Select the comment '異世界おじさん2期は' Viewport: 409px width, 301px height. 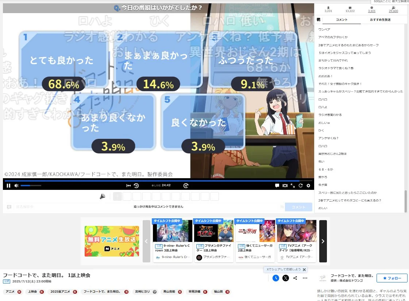(x=332, y=154)
